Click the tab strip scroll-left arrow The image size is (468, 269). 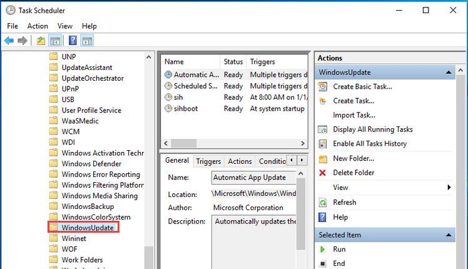(x=292, y=160)
